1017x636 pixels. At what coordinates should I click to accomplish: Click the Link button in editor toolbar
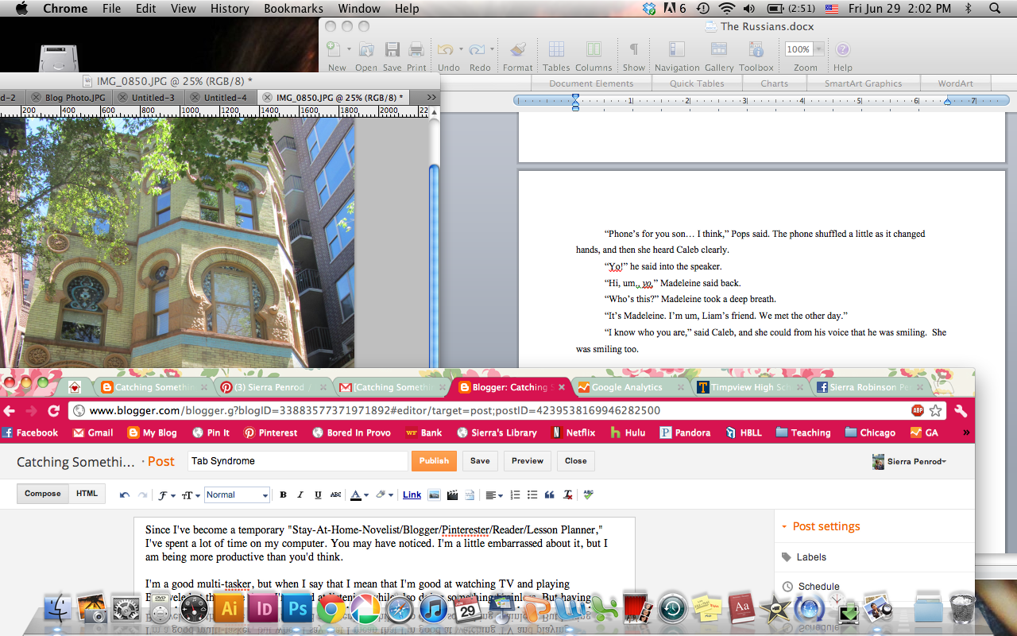coord(412,494)
